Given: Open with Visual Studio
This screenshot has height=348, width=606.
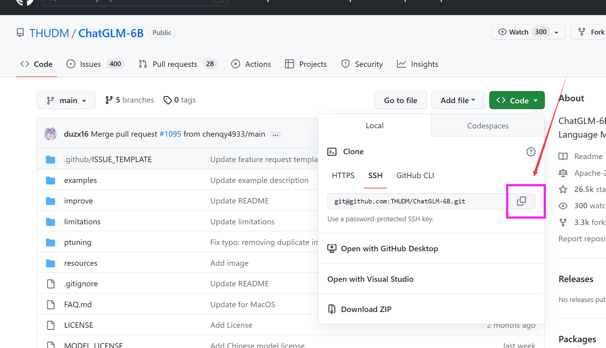Looking at the screenshot, I should [370, 279].
